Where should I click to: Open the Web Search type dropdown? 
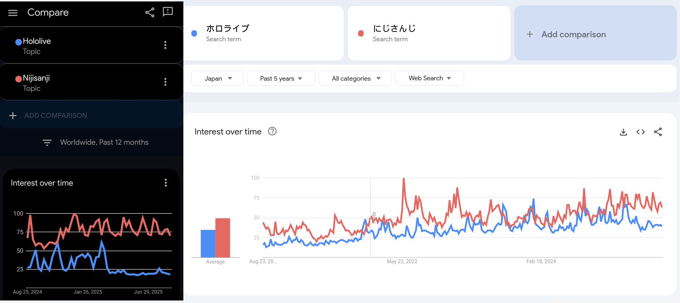430,78
